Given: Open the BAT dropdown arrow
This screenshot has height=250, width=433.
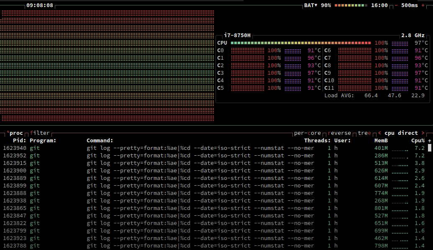Looking at the screenshot, I should [316, 5].
